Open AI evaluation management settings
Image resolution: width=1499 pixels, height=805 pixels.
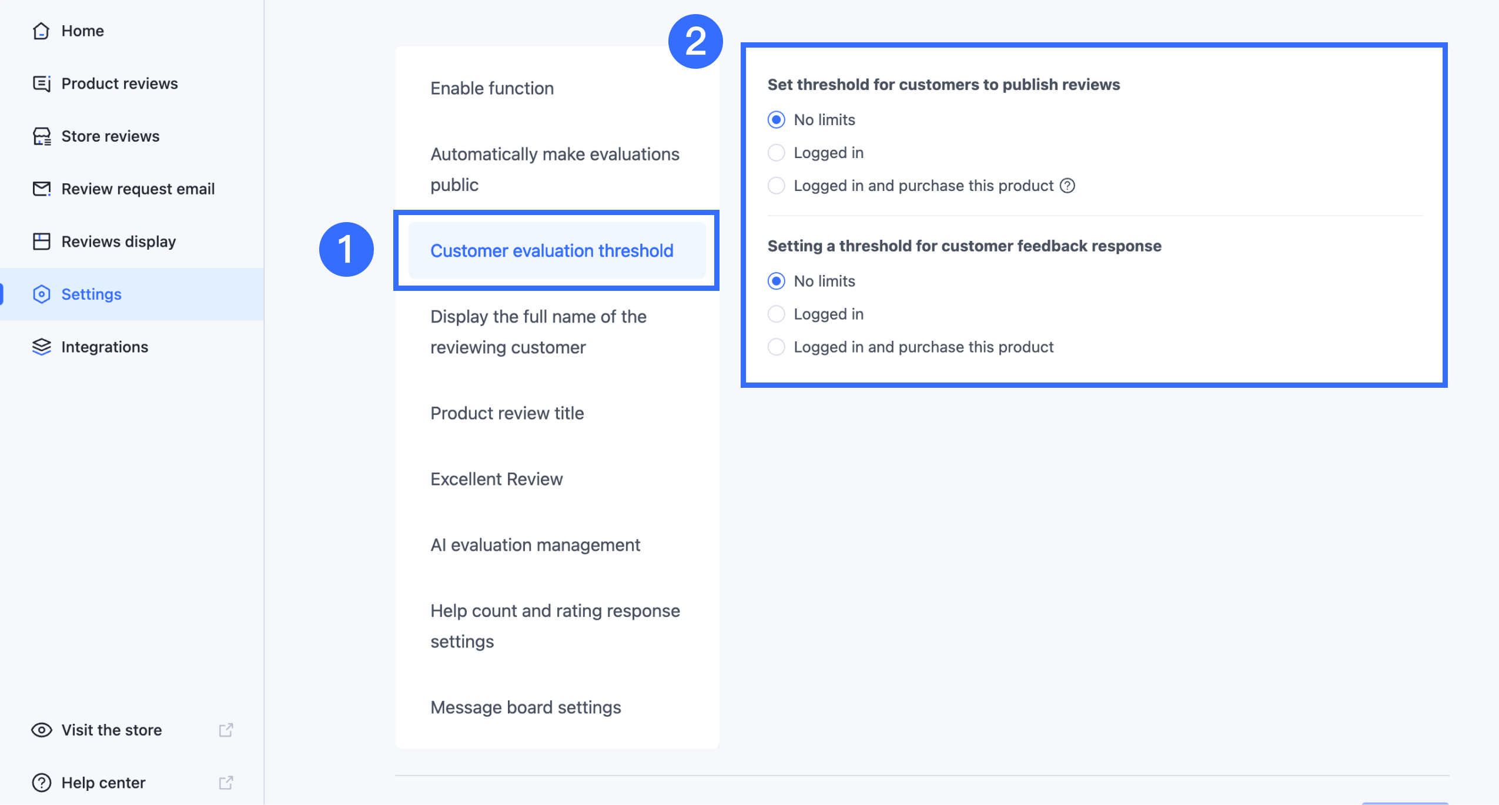[x=535, y=545]
